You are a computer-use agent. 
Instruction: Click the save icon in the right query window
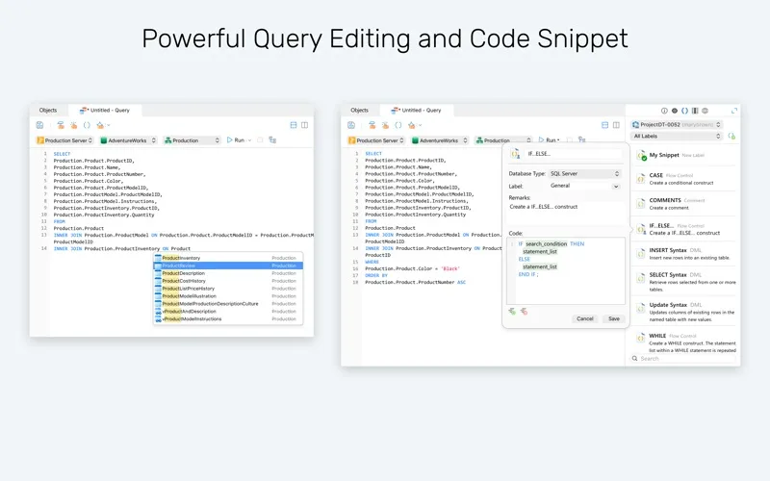click(351, 125)
